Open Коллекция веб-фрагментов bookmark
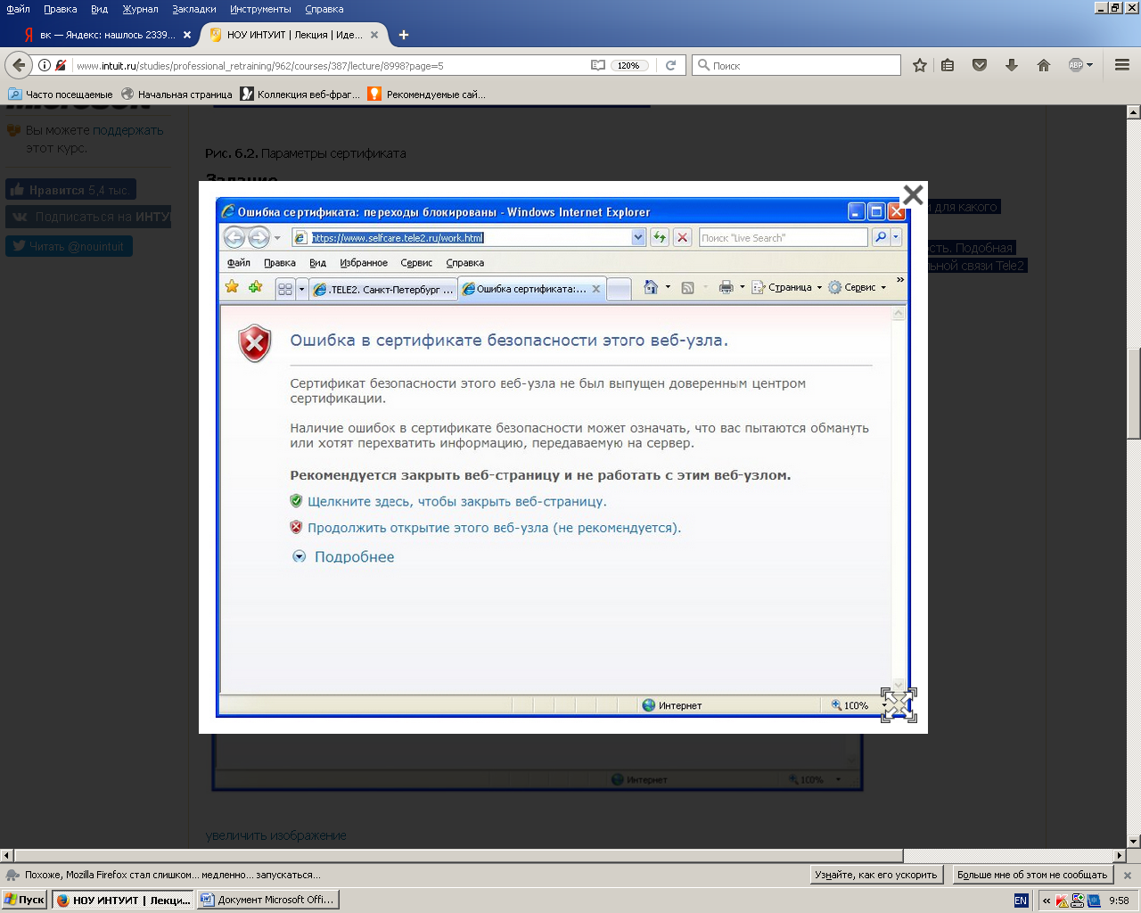 pyautogui.click(x=300, y=94)
